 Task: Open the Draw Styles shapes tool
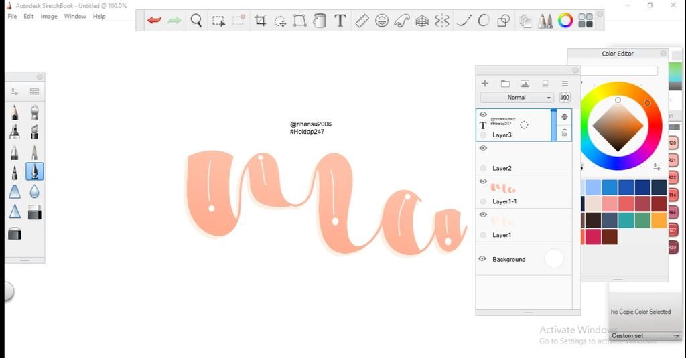tap(504, 21)
